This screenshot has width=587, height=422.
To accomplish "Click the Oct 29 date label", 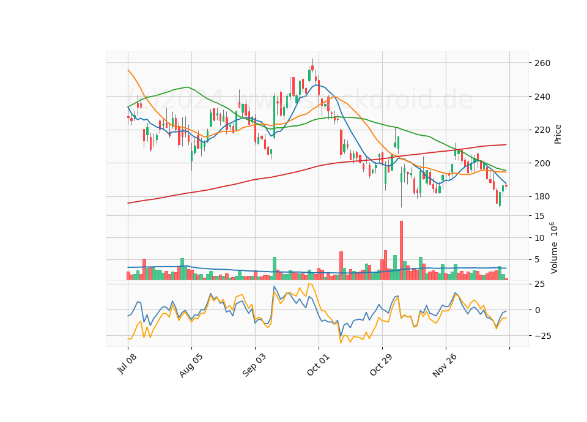I will click(x=382, y=365).
